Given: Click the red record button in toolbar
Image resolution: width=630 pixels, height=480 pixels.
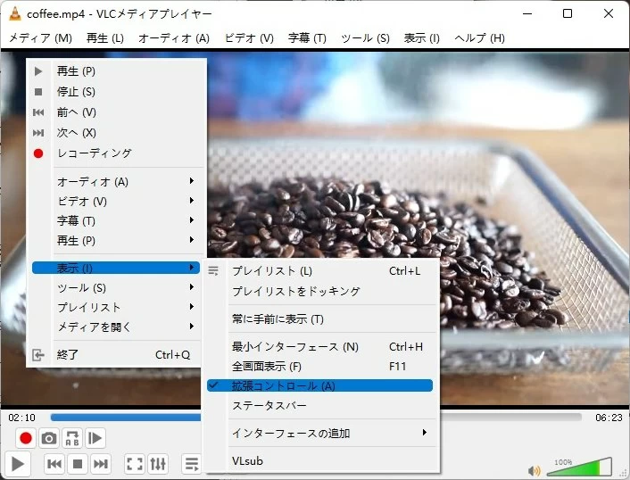Looking at the screenshot, I should (26, 438).
